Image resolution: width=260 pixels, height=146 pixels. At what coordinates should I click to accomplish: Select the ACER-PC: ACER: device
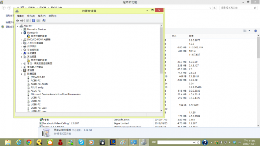point(39,84)
